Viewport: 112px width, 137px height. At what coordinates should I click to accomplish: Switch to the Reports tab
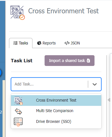click(46, 43)
